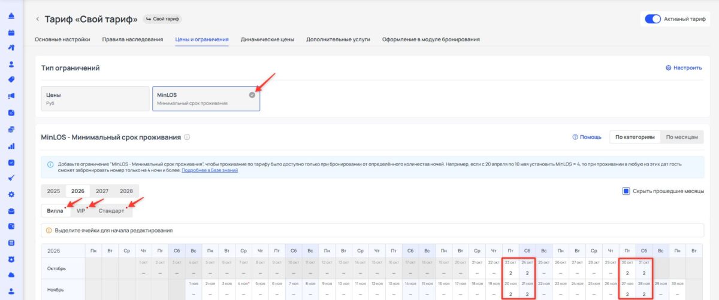Open the megaphone icon in sidebar
Viewport: 719px width, 300px height.
tap(11, 96)
